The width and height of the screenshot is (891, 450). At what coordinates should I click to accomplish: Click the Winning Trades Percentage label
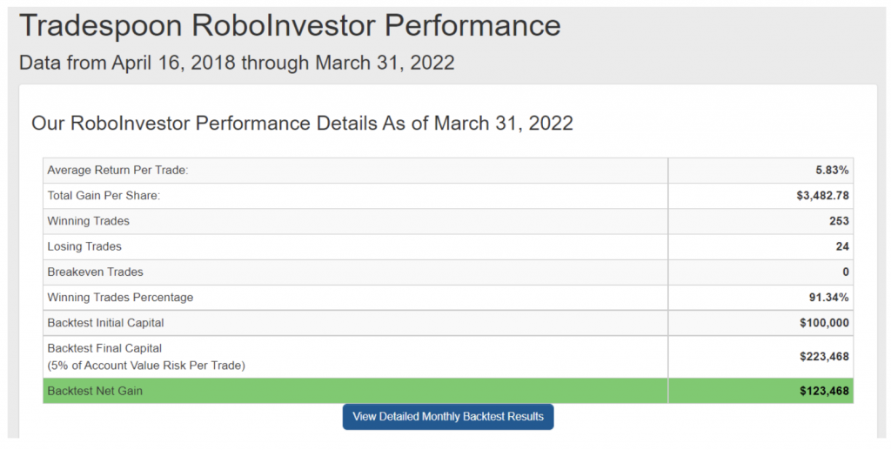tap(120, 297)
